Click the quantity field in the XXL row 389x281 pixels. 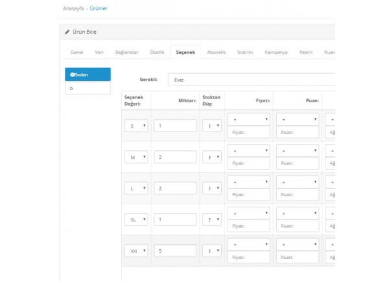[x=175, y=251]
